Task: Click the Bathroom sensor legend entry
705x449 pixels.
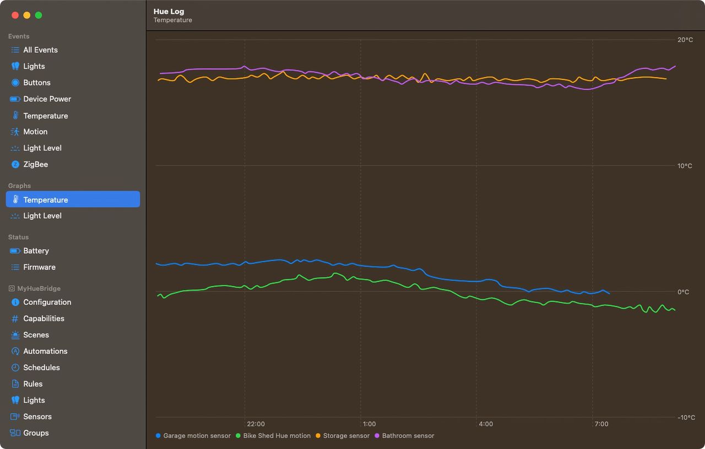Action: coord(408,436)
